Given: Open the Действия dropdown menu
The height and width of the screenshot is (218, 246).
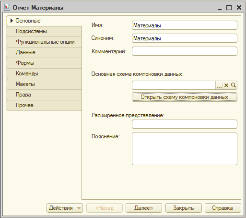Looking at the screenshot, I should click(x=65, y=208).
